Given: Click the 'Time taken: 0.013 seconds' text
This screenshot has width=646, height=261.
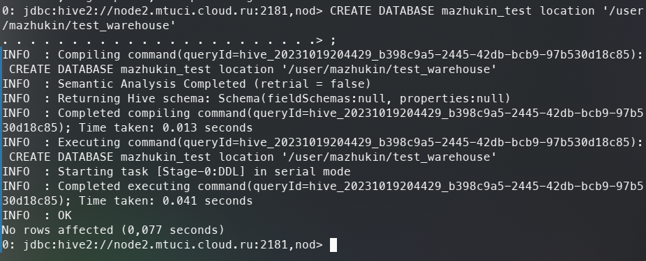Looking at the screenshot, I should 165,128.
